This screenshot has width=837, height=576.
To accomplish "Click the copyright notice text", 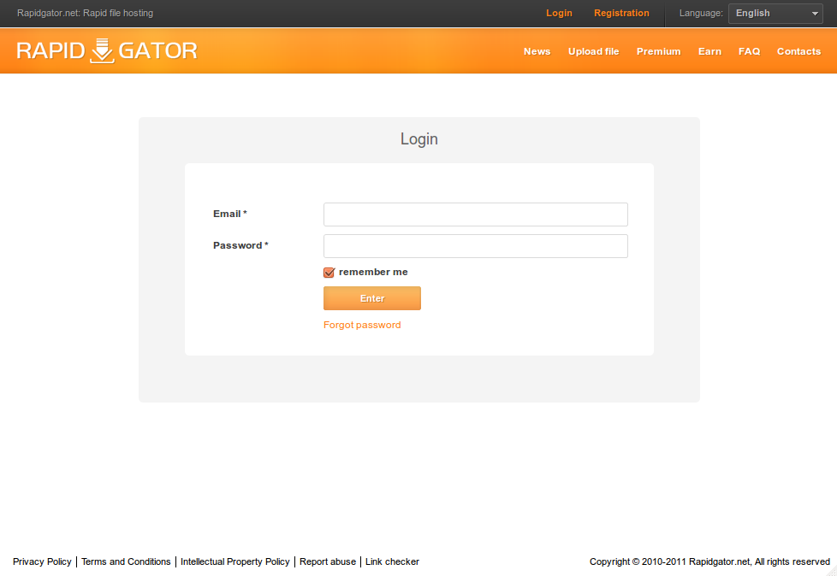I will click(x=709, y=561).
